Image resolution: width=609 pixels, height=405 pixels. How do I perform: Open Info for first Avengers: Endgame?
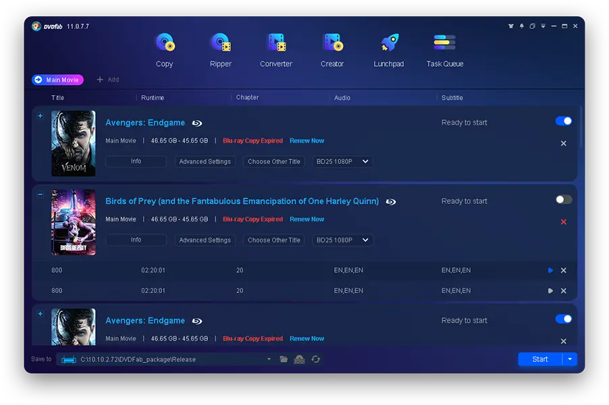pyautogui.click(x=136, y=161)
